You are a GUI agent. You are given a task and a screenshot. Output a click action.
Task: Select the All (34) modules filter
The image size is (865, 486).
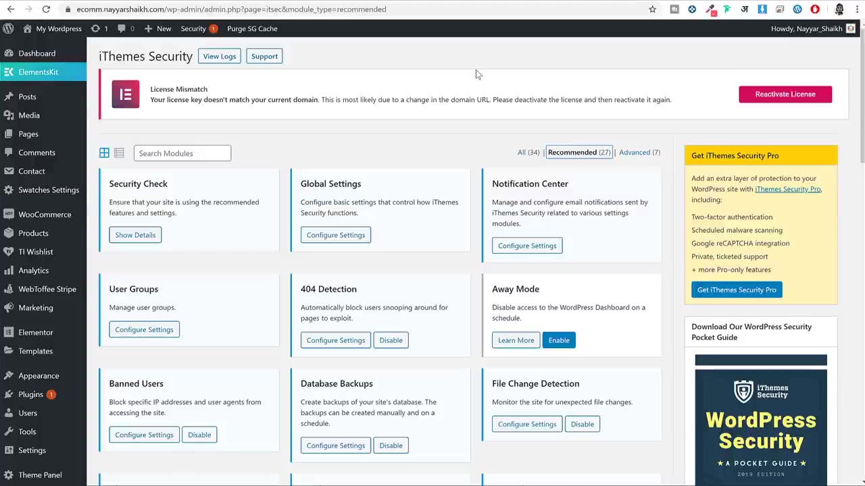click(x=528, y=153)
